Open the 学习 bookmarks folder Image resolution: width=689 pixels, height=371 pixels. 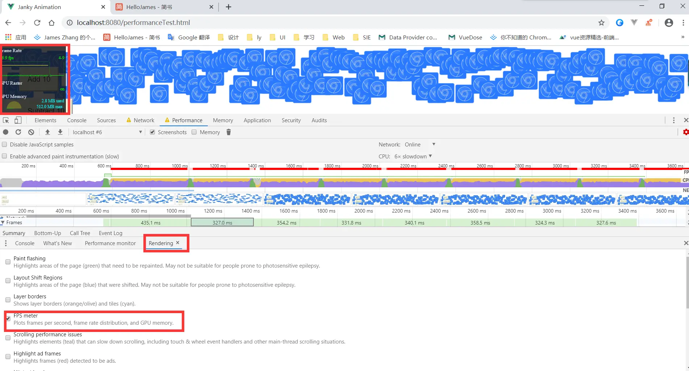304,37
